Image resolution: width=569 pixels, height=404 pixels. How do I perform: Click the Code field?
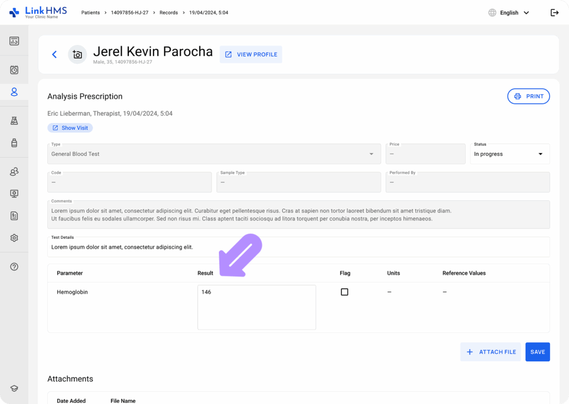pos(129,182)
